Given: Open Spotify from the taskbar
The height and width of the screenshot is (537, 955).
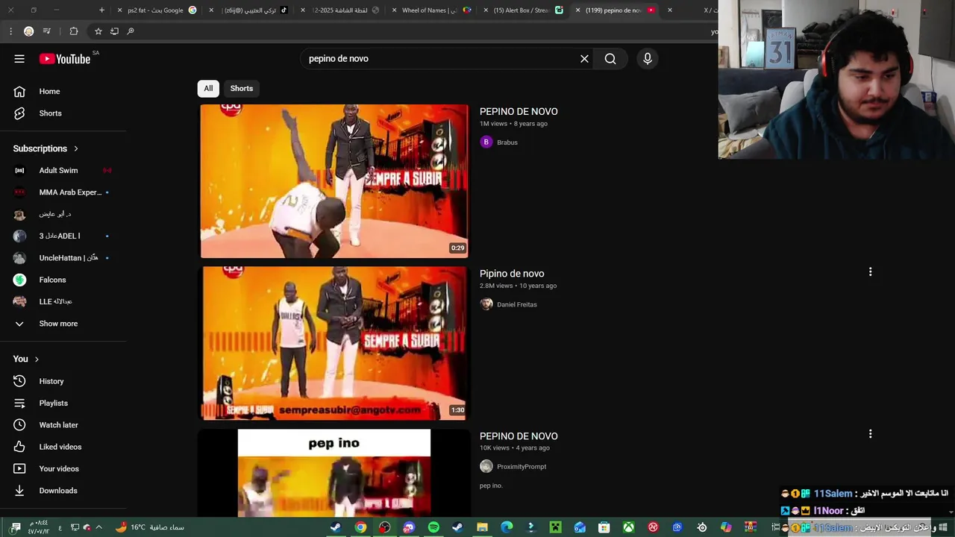Looking at the screenshot, I should pos(433,527).
